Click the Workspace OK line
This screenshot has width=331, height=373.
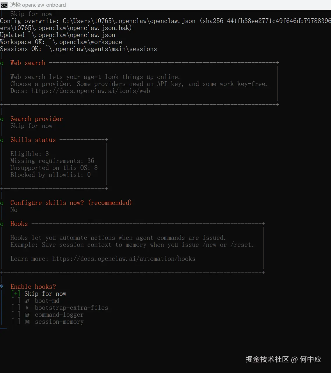61,42
